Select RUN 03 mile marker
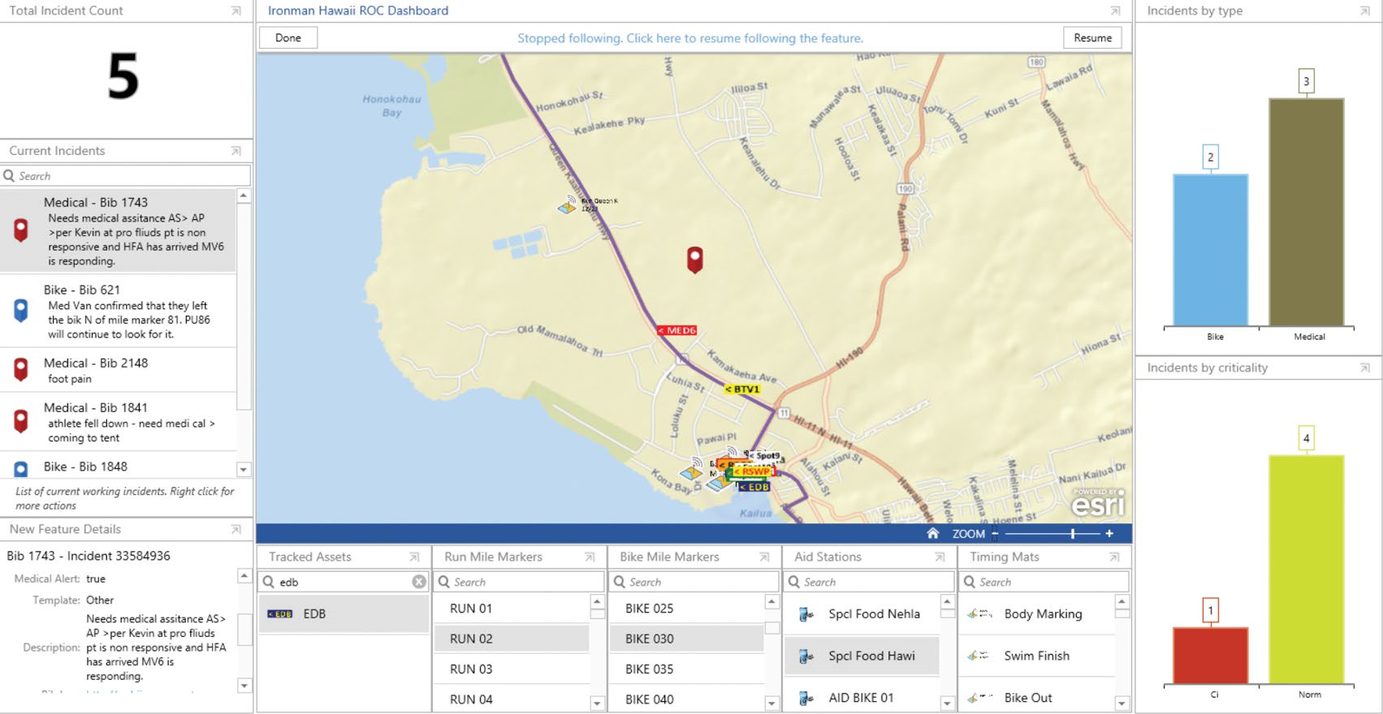 click(x=512, y=669)
